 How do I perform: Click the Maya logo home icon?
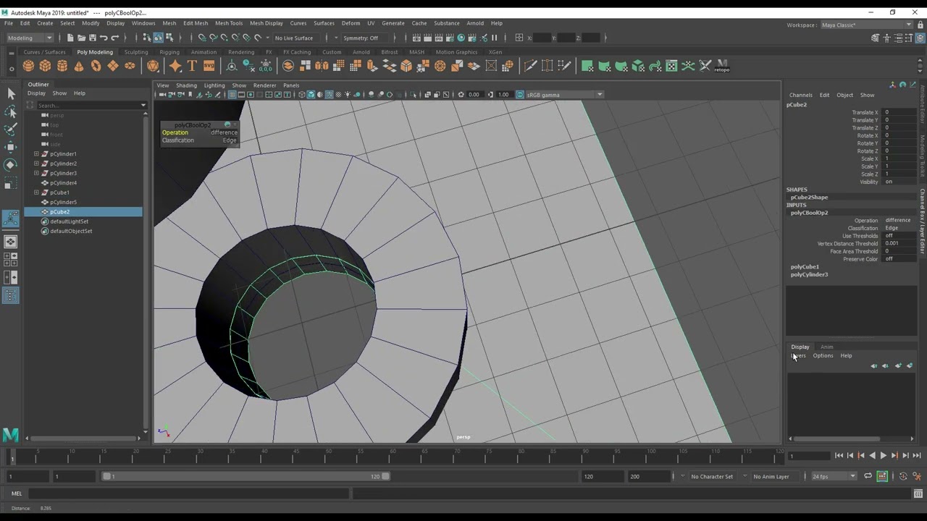[x=10, y=435]
